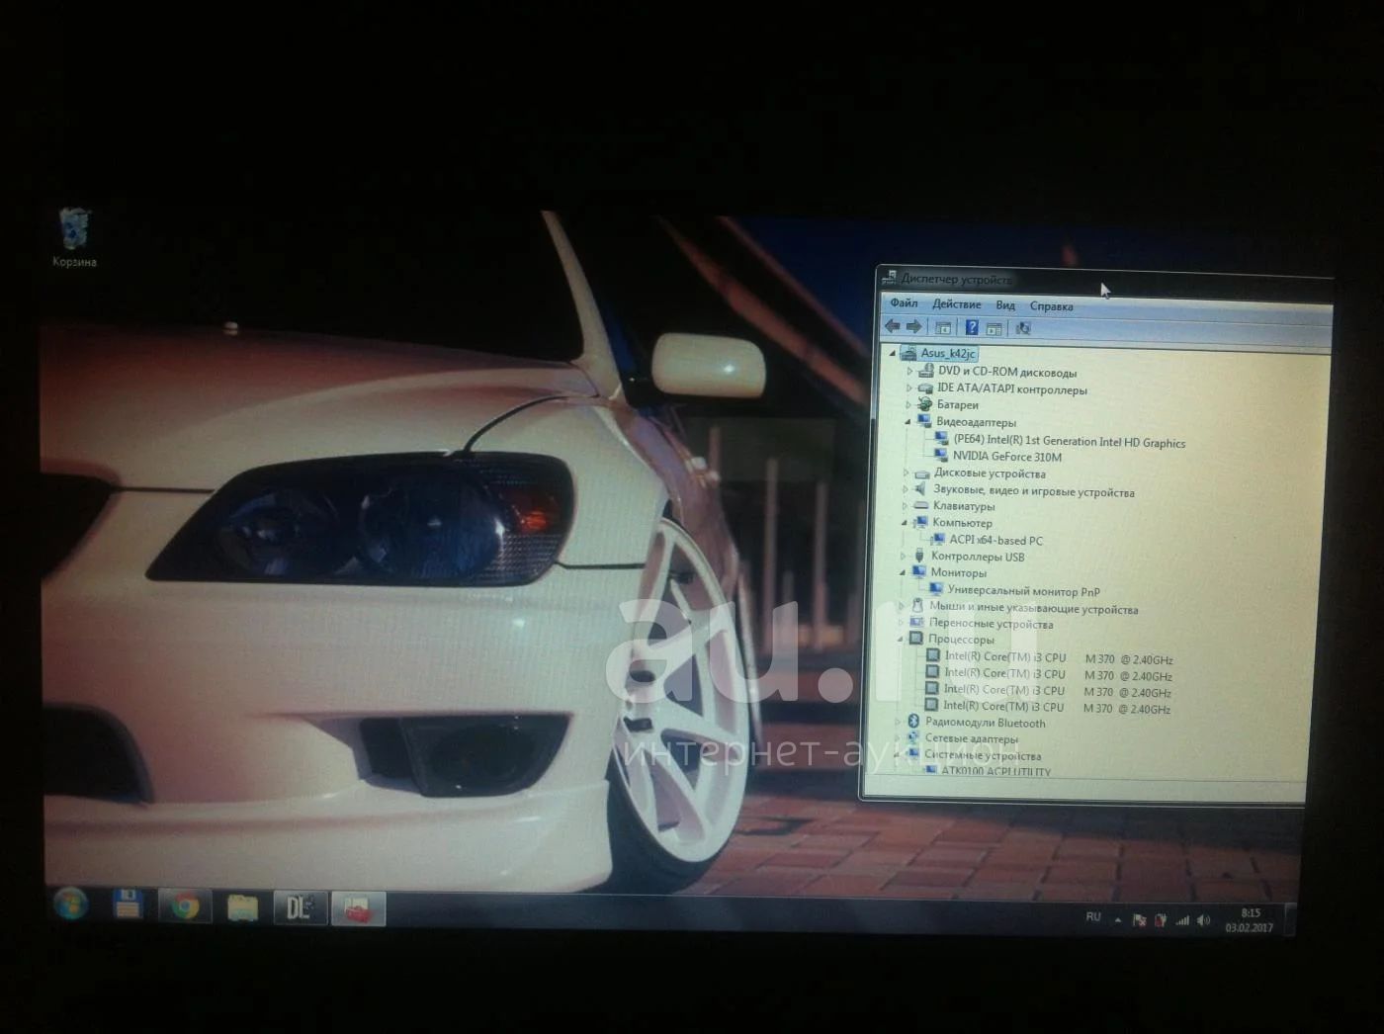Click the Back arrow in Device Manager toolbar
Screen dimensions: 1384x1034
pos(893,326)
